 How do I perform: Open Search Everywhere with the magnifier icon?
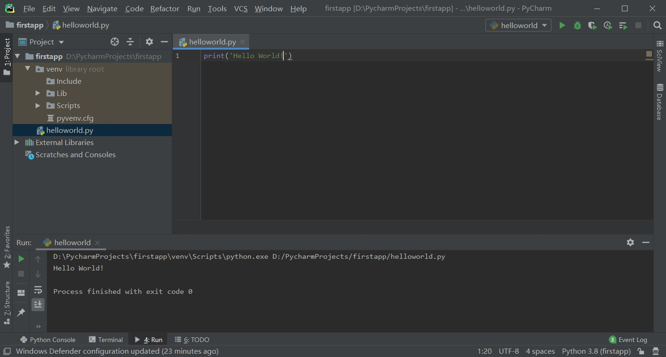(657, 25)
